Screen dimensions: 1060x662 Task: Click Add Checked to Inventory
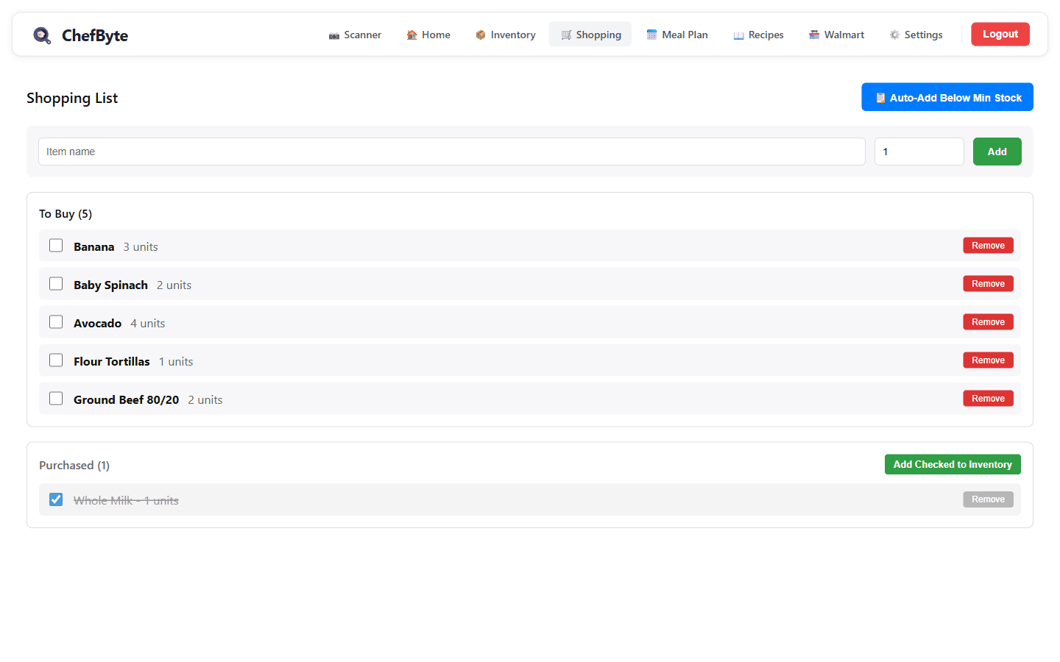pyautogui.click(x=952, y=464)
